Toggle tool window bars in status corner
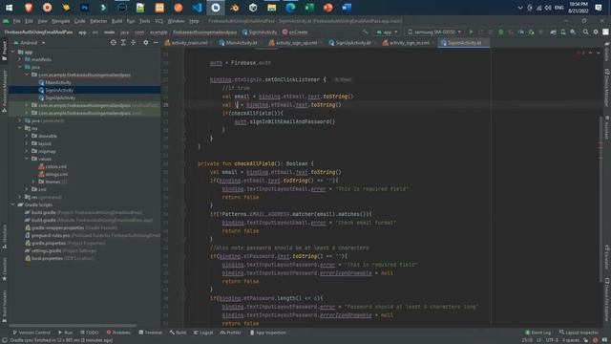The width and height of the screenshot is (611, 344). tap(4, 340)
